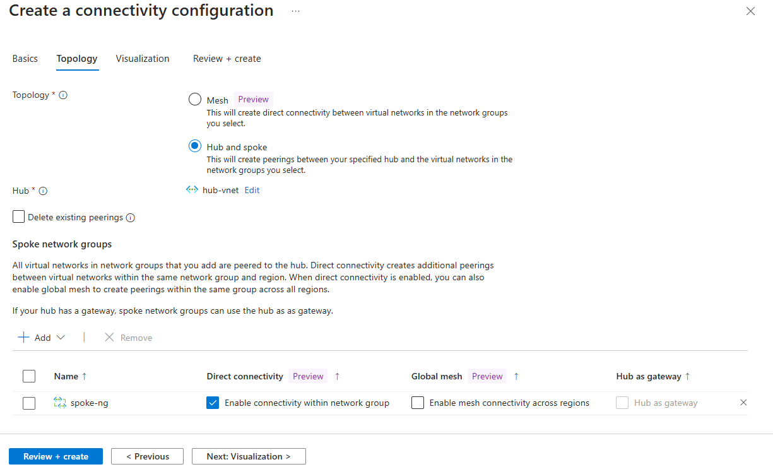This screenshot has width=773, height=474.
Task: Click the X icon on the Remove action
Action: pos(109,337)
